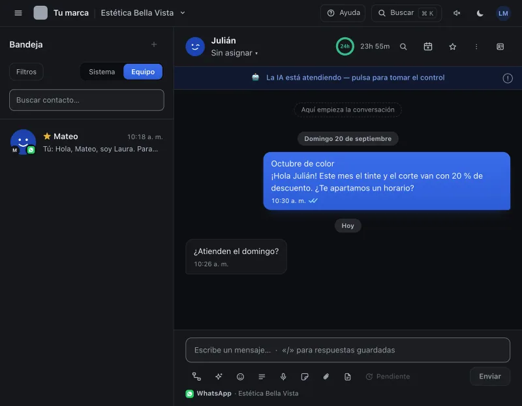Focus the Buscar contacto search field
The height and width of the screenshot is (406, 522).
(87, 100)
